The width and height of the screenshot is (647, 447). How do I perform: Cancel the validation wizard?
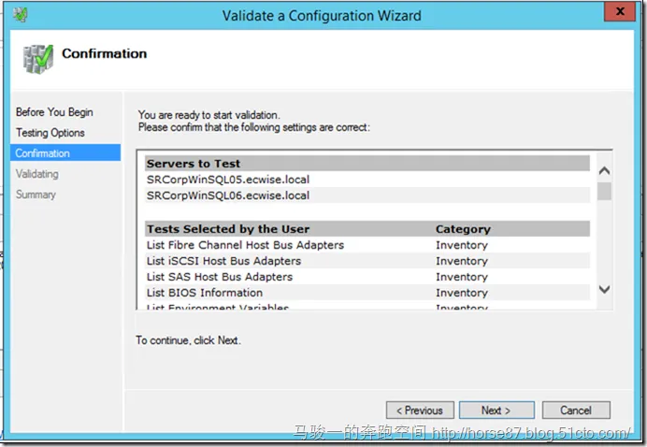coord(576,411)
